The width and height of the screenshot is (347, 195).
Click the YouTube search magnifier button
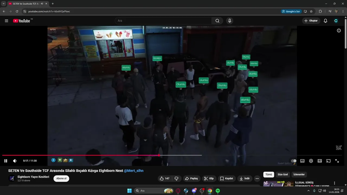click(217, 21)
